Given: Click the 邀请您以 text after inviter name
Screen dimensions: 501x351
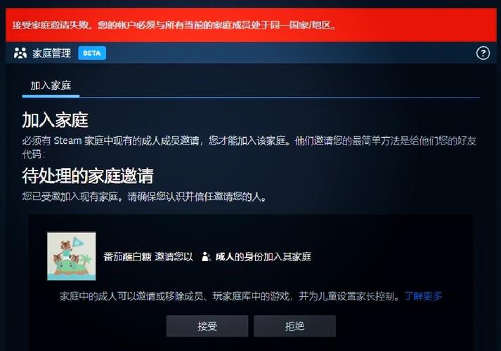Looking at the screenshot, I should pyautogui.click(x=174, y=256).
